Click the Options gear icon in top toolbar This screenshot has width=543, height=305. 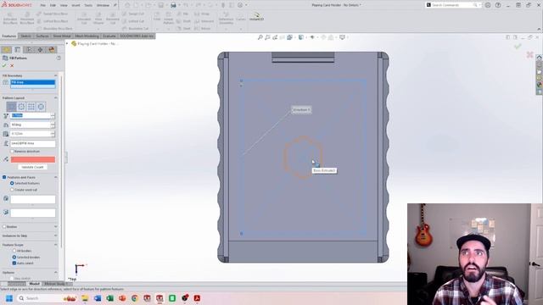(240, 5)
